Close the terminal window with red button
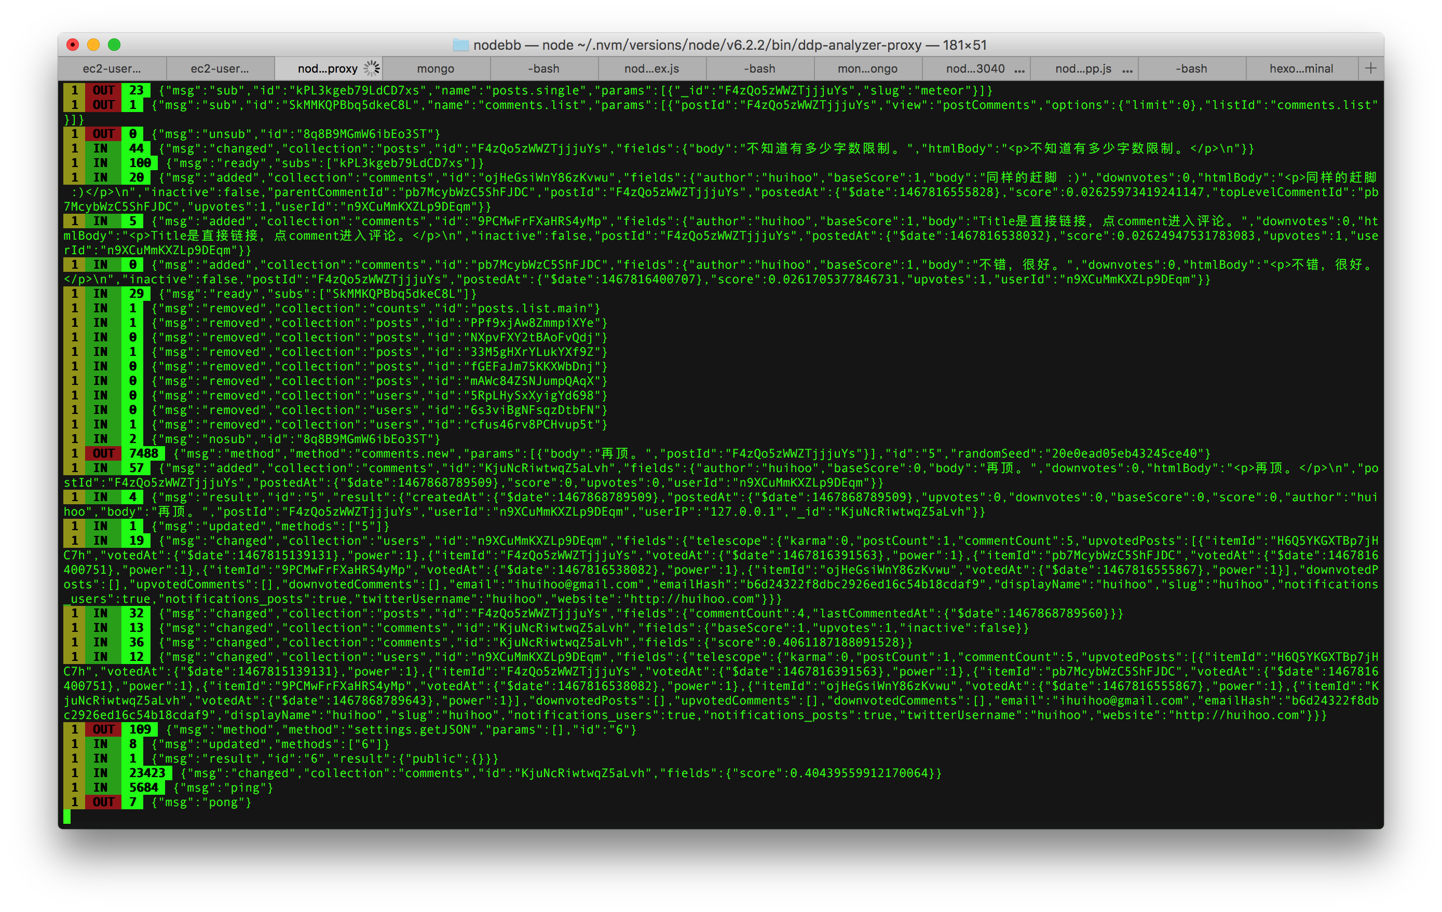 tap(73, 45)
